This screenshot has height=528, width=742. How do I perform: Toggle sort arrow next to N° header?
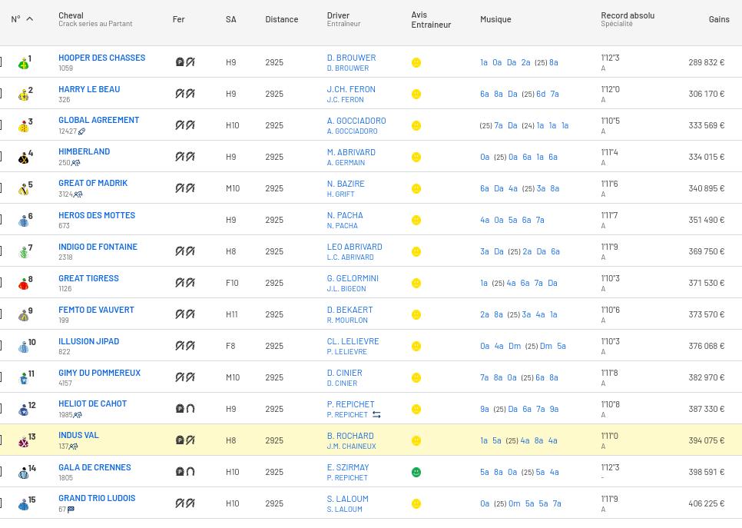pyautogui.click(x=30, y=19)
